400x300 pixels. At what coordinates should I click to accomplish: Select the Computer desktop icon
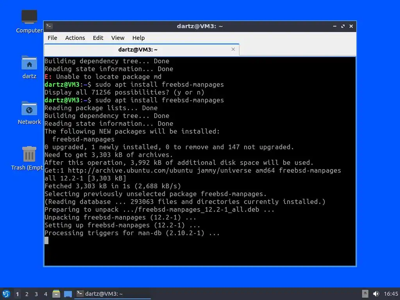(29, 21)
